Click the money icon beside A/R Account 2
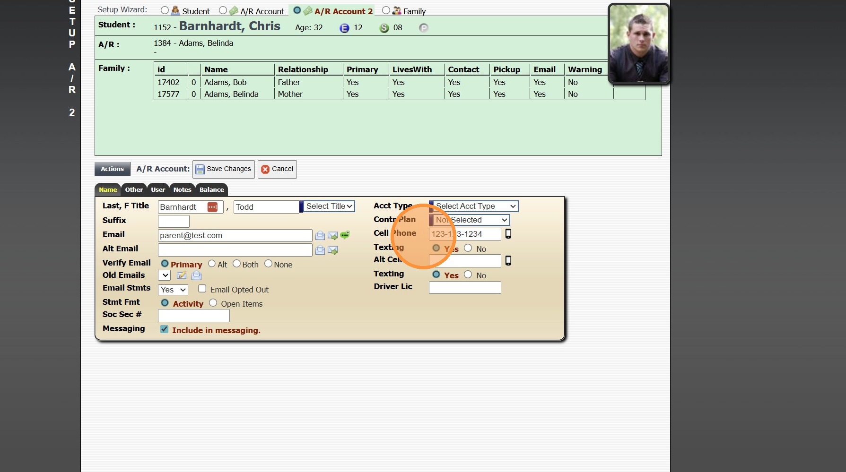846x472 pixels. click(x=308, y=10)
